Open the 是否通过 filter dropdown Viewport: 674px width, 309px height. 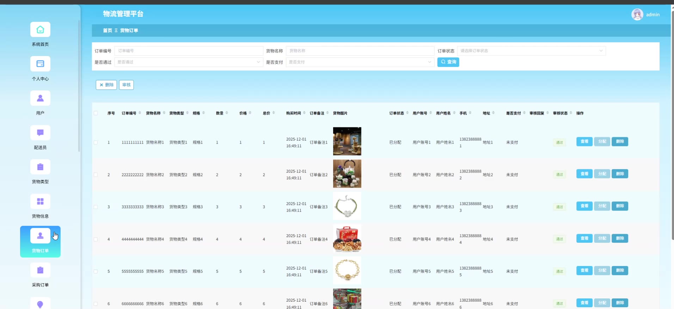[x=189, y=62]
